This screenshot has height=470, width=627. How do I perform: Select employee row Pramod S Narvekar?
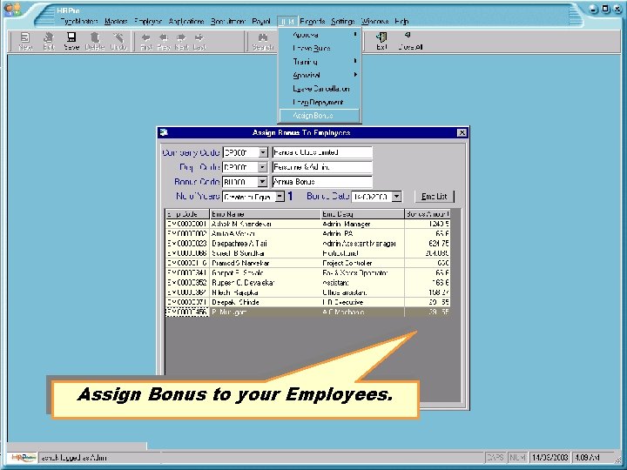click(308, 263)
